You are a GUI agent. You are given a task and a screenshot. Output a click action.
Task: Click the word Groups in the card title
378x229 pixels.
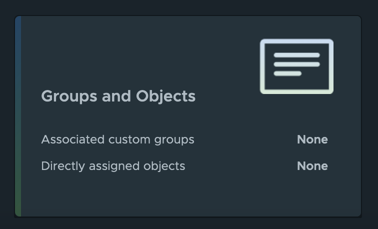pyautogui.click(x=69, y=96)
